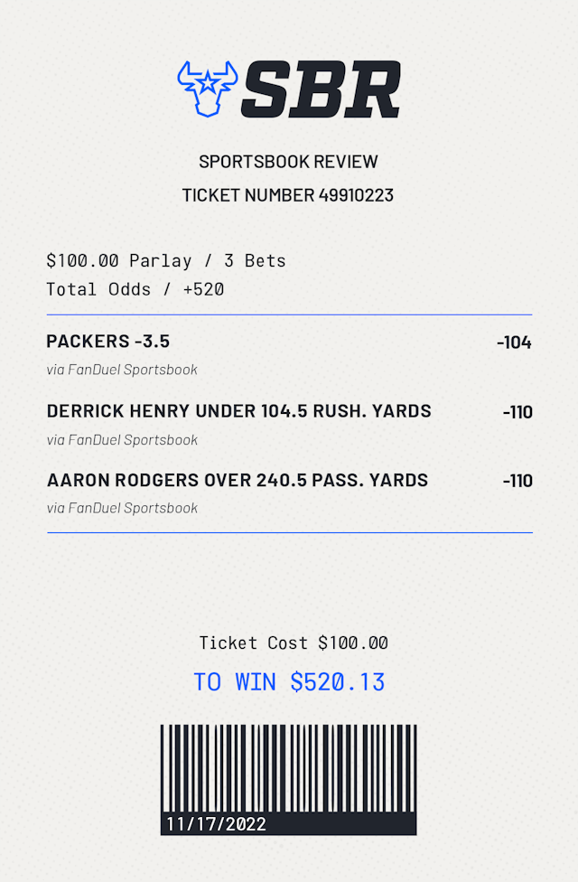Click the To Win $520.13 amount

pos(289,681)
